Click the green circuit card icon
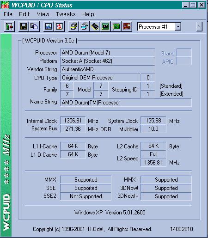 116,27
